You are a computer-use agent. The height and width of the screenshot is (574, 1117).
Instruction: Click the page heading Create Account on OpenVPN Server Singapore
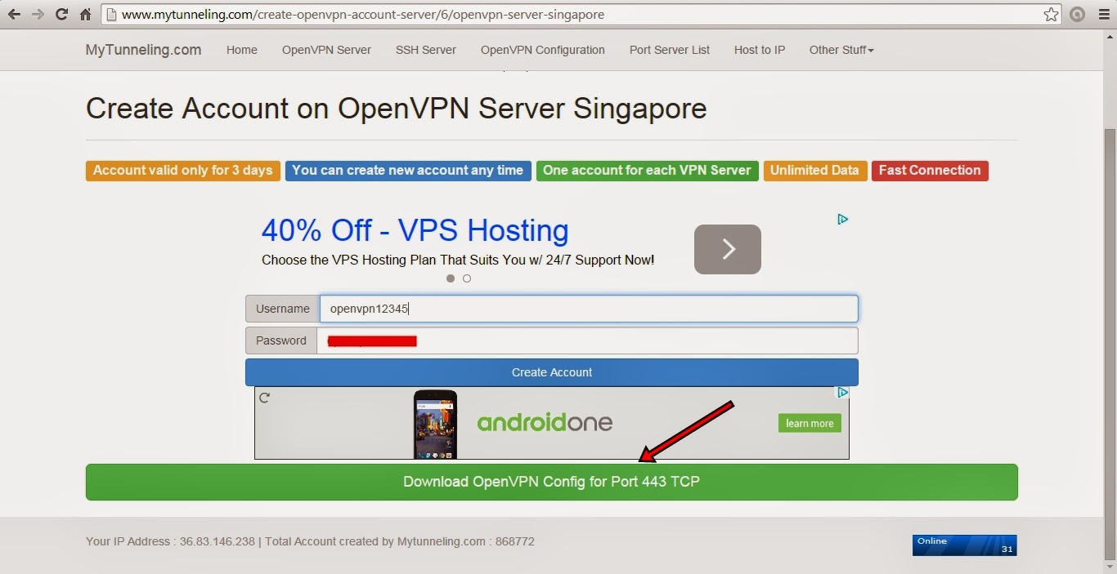click(x=396, y=109)
